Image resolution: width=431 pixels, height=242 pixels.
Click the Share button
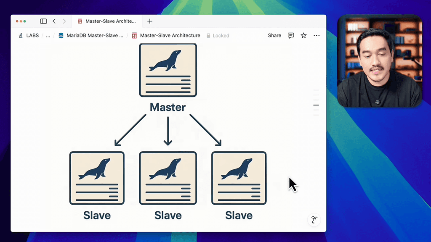pyautogui.click(x=274, y=35)
